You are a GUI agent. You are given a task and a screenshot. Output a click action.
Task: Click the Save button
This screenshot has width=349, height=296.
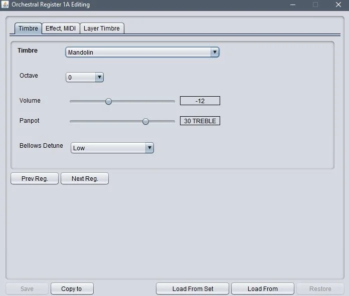click(x=27, y=288)
